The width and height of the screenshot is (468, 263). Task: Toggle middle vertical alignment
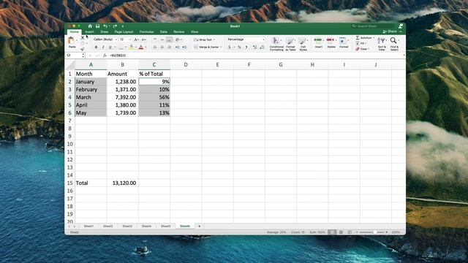pyautogui.click(x=162, y=39)
